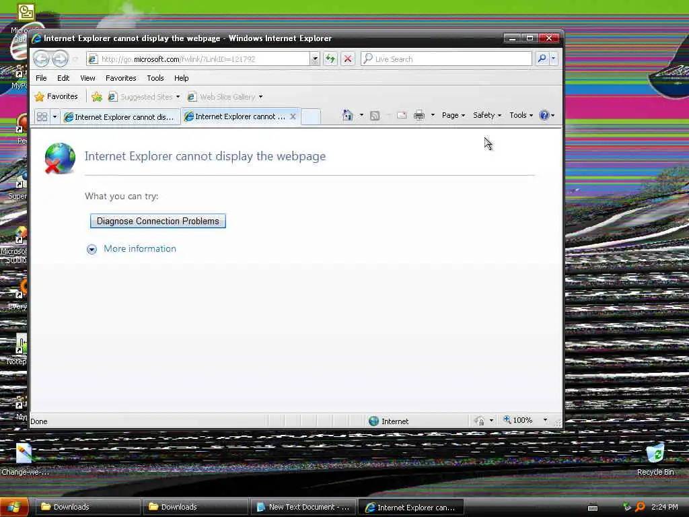The image size is (689, 517).
Task: Expand the address bar history dropdown
Action: coord(315,59)
